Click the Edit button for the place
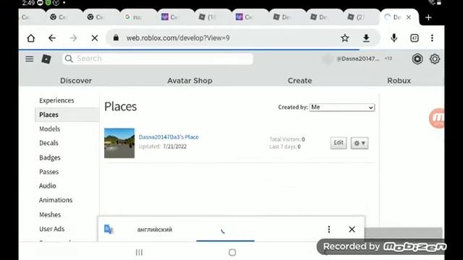Viewport: 463px width, 260px height. [x=339, y=143]
